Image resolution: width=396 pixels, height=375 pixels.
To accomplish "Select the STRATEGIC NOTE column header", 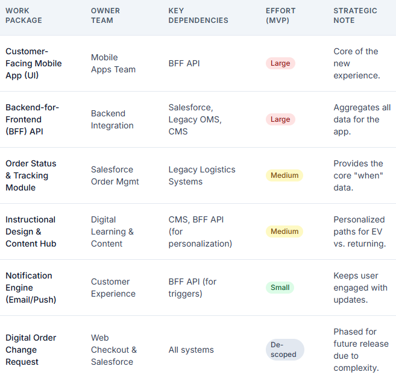I will (x=355, y=16).
